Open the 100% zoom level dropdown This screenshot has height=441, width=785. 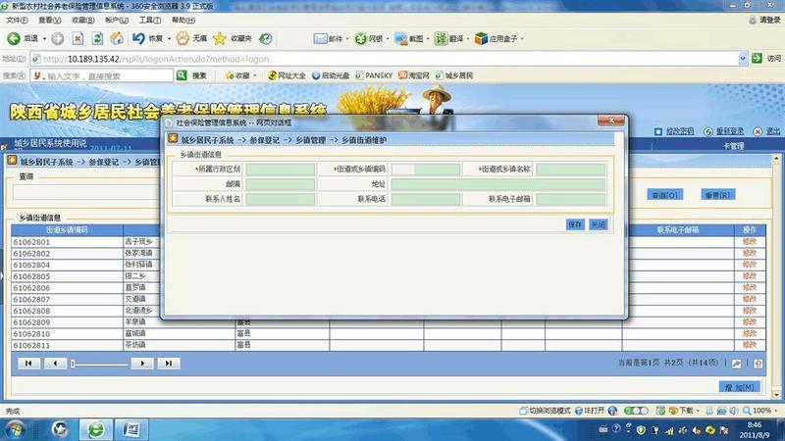775,411
